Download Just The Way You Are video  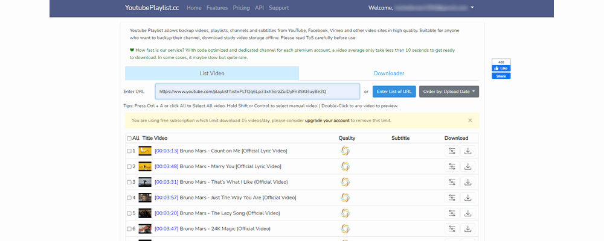pyautogui.click(x=467, y=198)
